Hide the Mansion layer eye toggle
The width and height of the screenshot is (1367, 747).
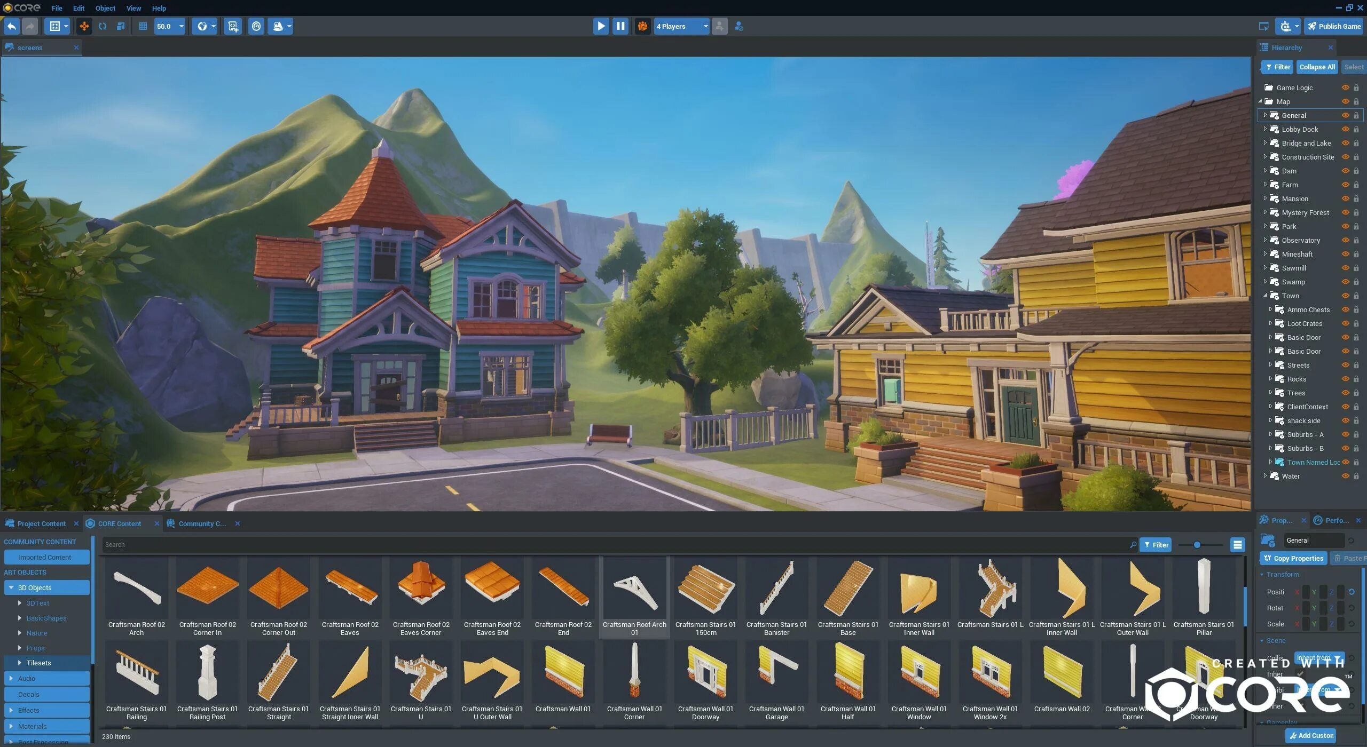(x=1344, y=198)
